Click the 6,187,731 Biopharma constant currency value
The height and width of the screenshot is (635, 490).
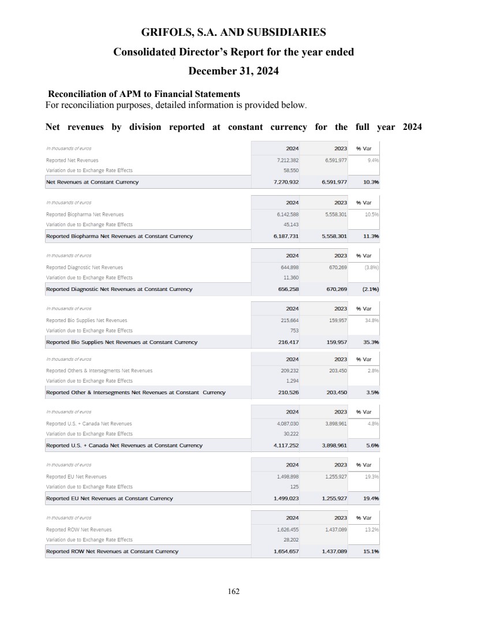click(x=286, y=236)
